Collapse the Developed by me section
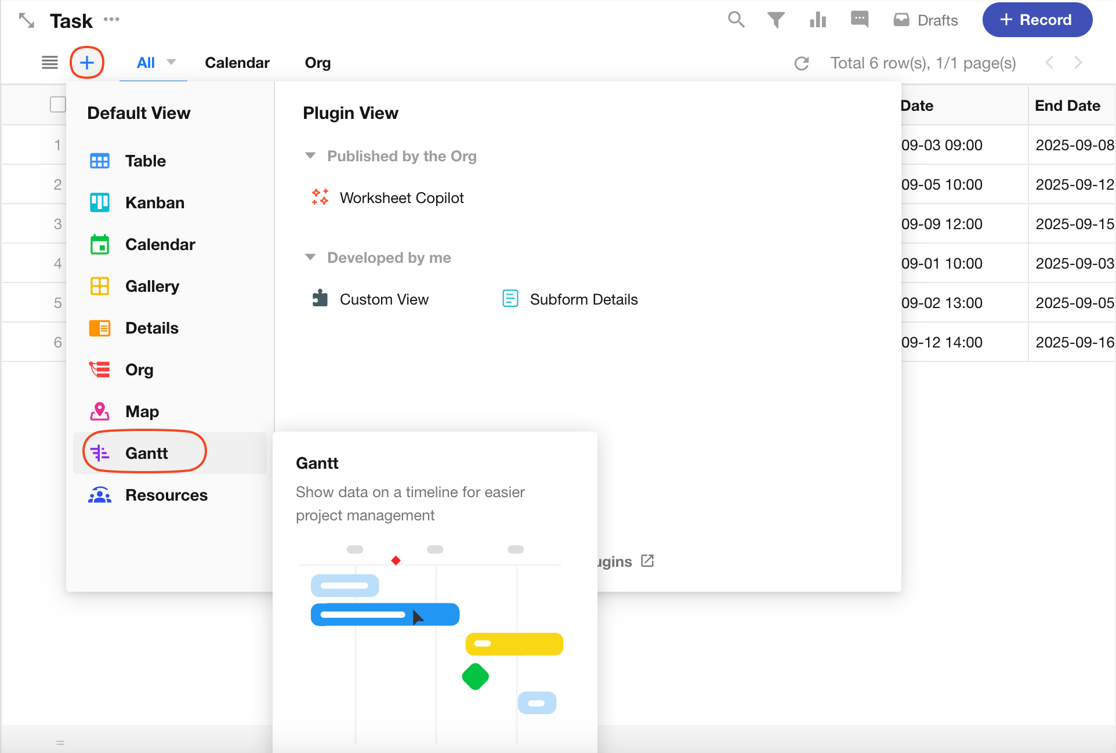1116x753 pixels. (310, 258)
